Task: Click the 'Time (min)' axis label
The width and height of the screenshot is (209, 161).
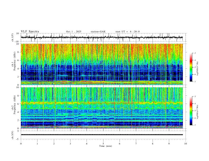Action: coord(106,146)
